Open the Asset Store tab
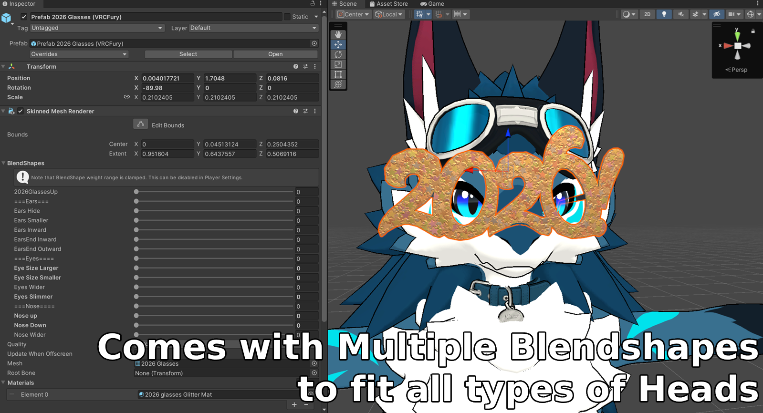Viewport: 763px width, 413px height. [x=388, y=4]
